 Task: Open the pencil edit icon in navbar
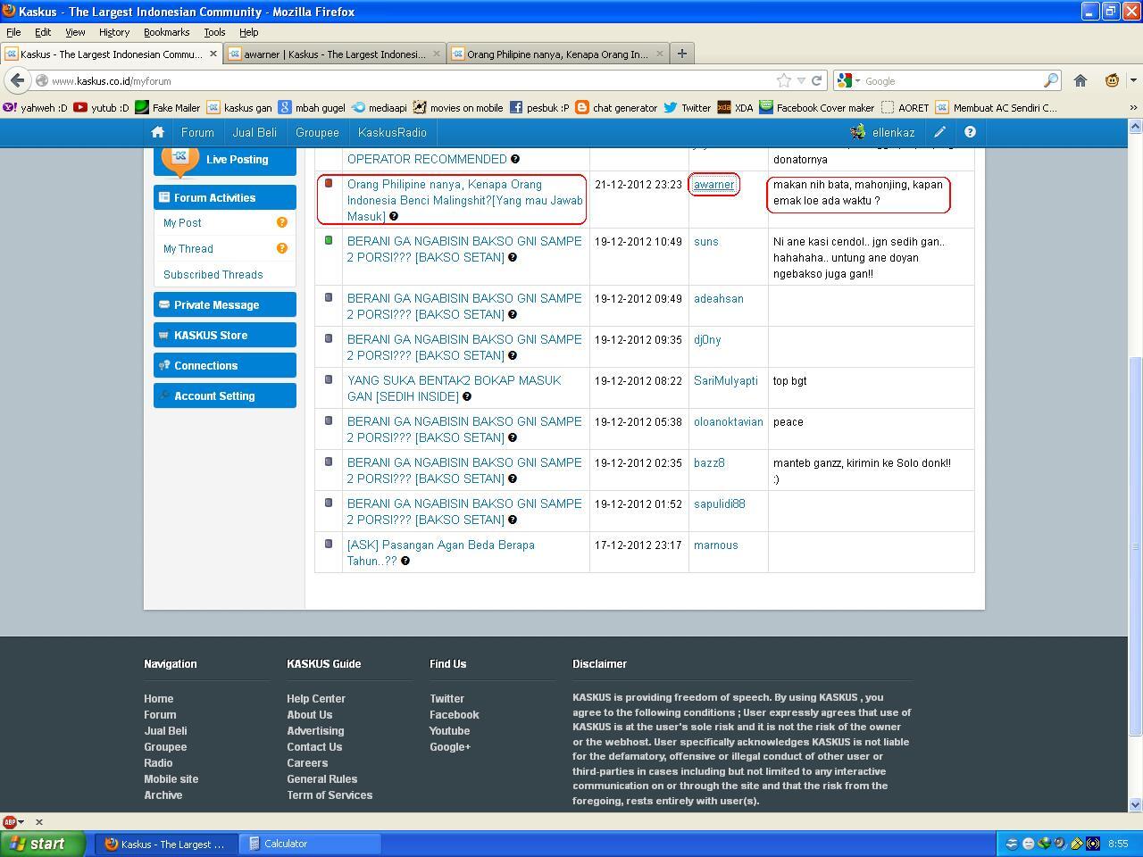pyautogui.click(x=940, y=132)
